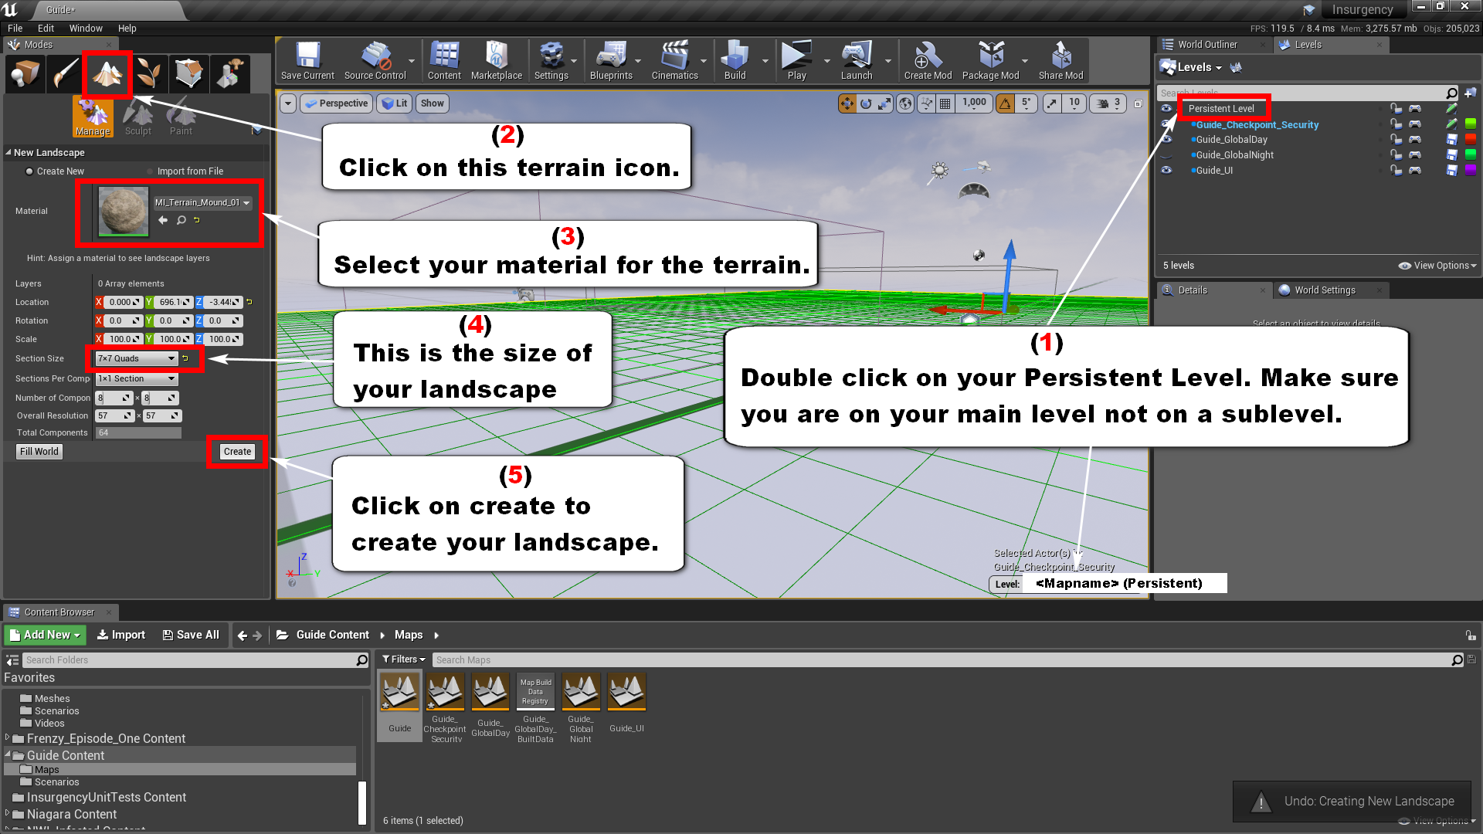Toggle visibility of Guide_GlobalDay level

click(1166, 140)
